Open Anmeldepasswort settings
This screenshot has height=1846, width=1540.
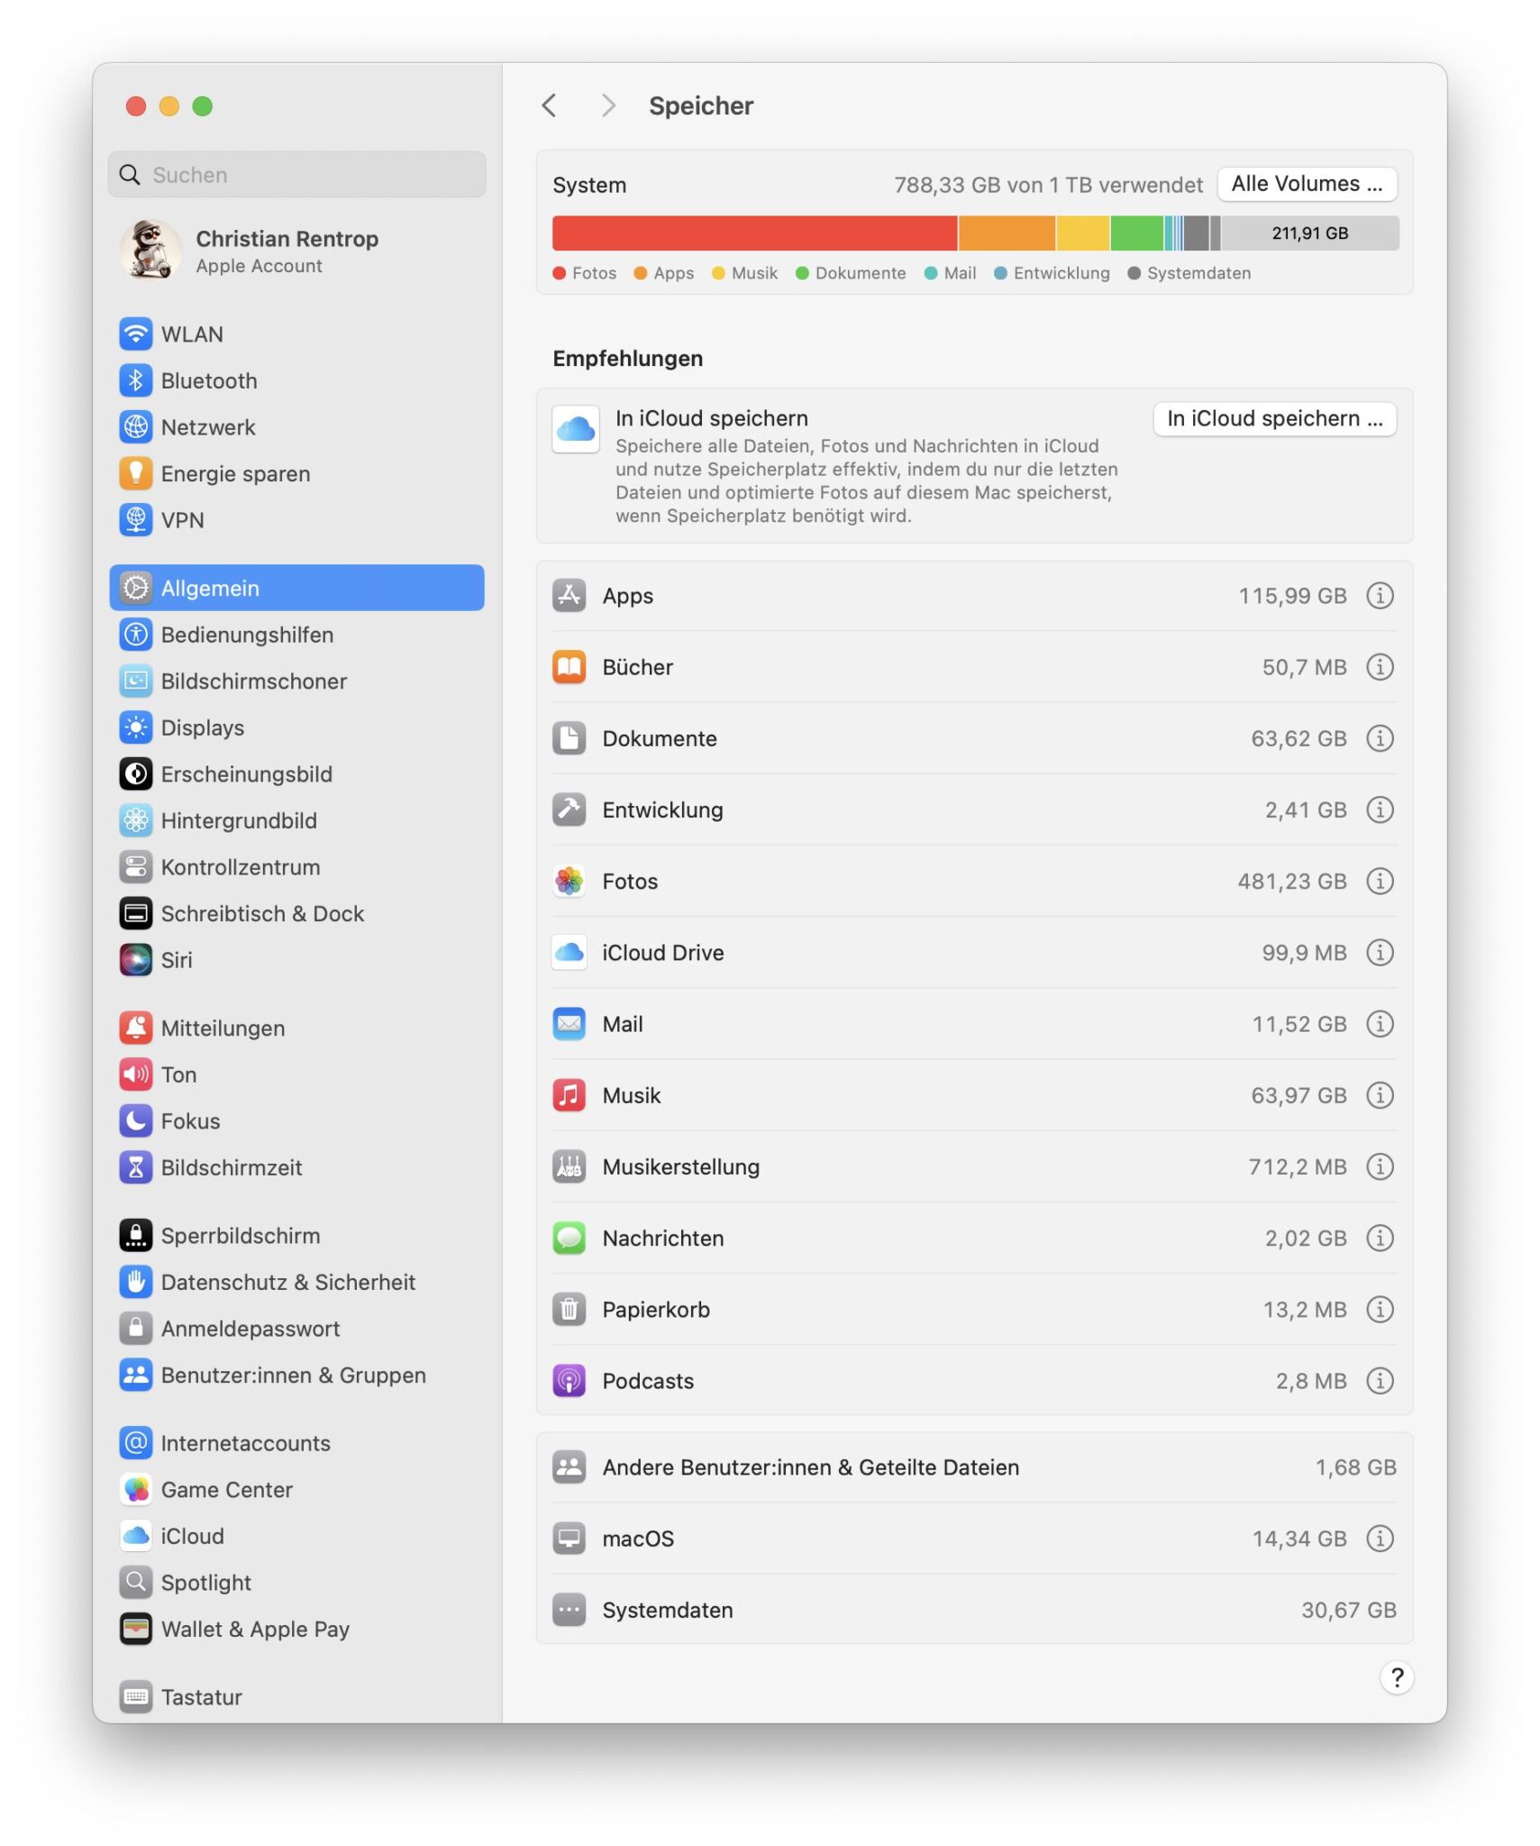coord(296,1329)
